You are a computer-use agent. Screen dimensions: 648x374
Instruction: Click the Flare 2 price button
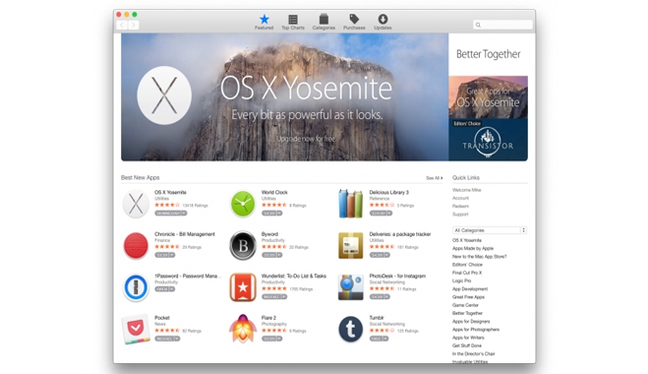pyautogui.click(x=272, y=339)
